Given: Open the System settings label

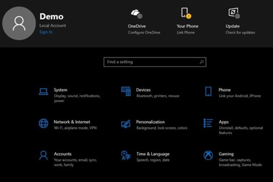Looking at the screenshot, I should (x=60, y=90).
